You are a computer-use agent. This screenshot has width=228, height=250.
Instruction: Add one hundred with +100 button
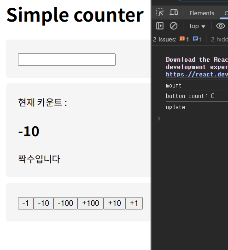(x=90, y=203)
